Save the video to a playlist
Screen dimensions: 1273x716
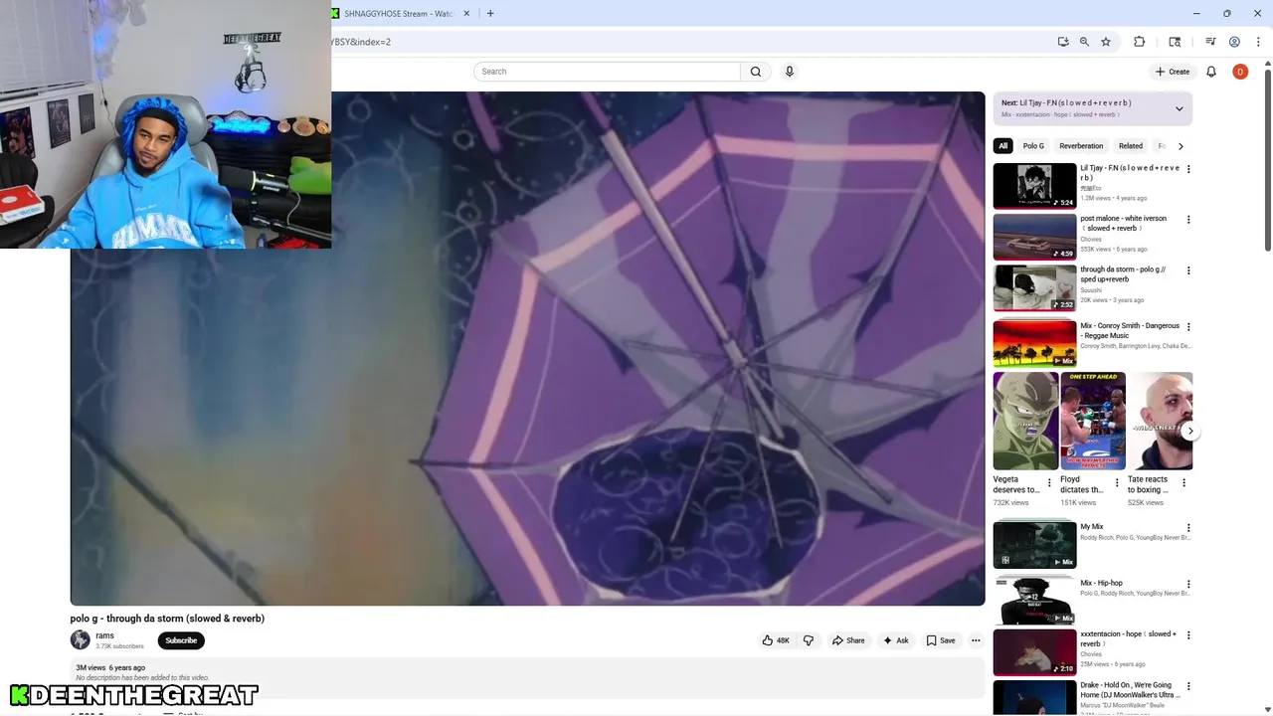pos(941,640)
